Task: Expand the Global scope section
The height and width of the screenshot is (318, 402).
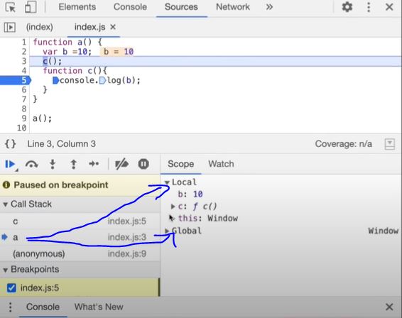Action: tap(167, 231)
